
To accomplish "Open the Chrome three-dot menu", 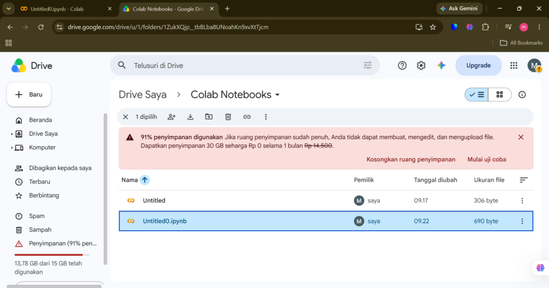I will click(539, 27).
